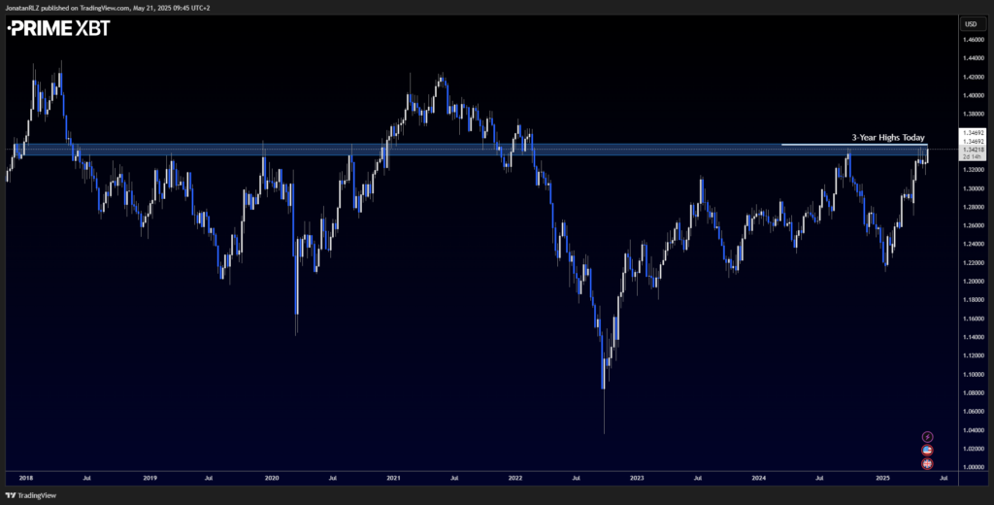Click the 1.00000 price axis label
The image size is (994, 505).
[x=973, y=467]
